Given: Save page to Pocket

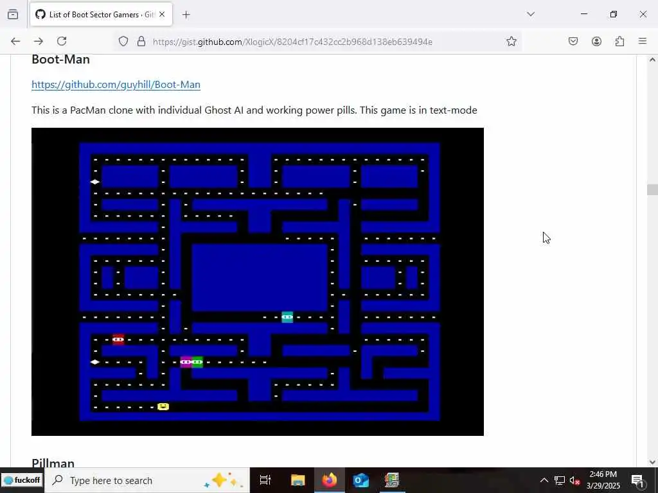Looking at the screenshot, I should 573,41.
